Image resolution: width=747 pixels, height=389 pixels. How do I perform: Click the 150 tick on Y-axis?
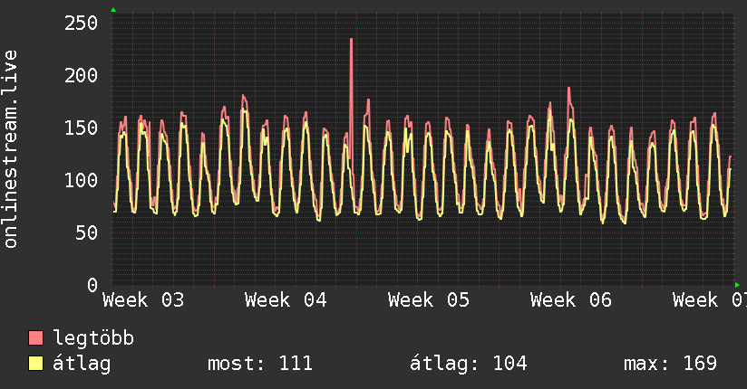(80, 128)
